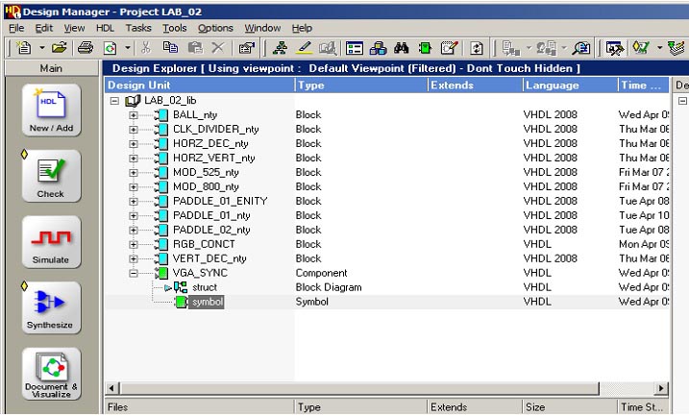The width and height of the screenshot is (689, 416).
Task: Open the Tools menu
Action: (175, 28)
